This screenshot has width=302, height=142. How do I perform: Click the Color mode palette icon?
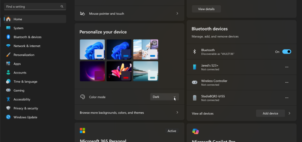tap(82, 97)
